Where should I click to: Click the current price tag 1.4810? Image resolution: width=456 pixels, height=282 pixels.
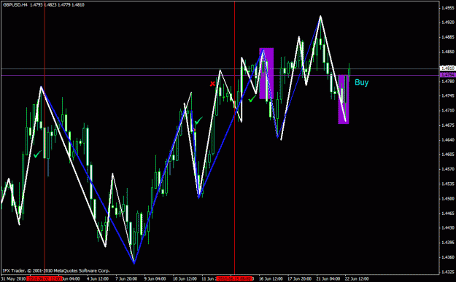pyautogui.click(x=448, y=68)
